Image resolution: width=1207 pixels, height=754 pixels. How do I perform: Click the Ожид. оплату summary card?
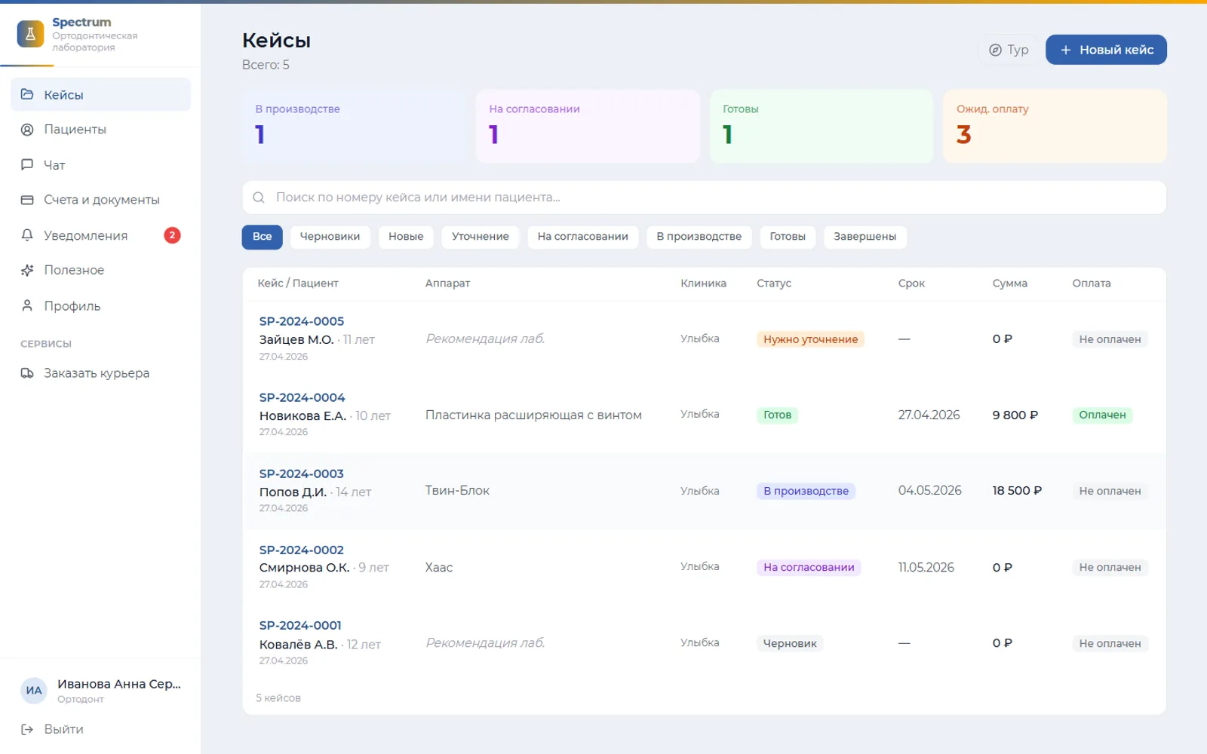click(1055, 127)
